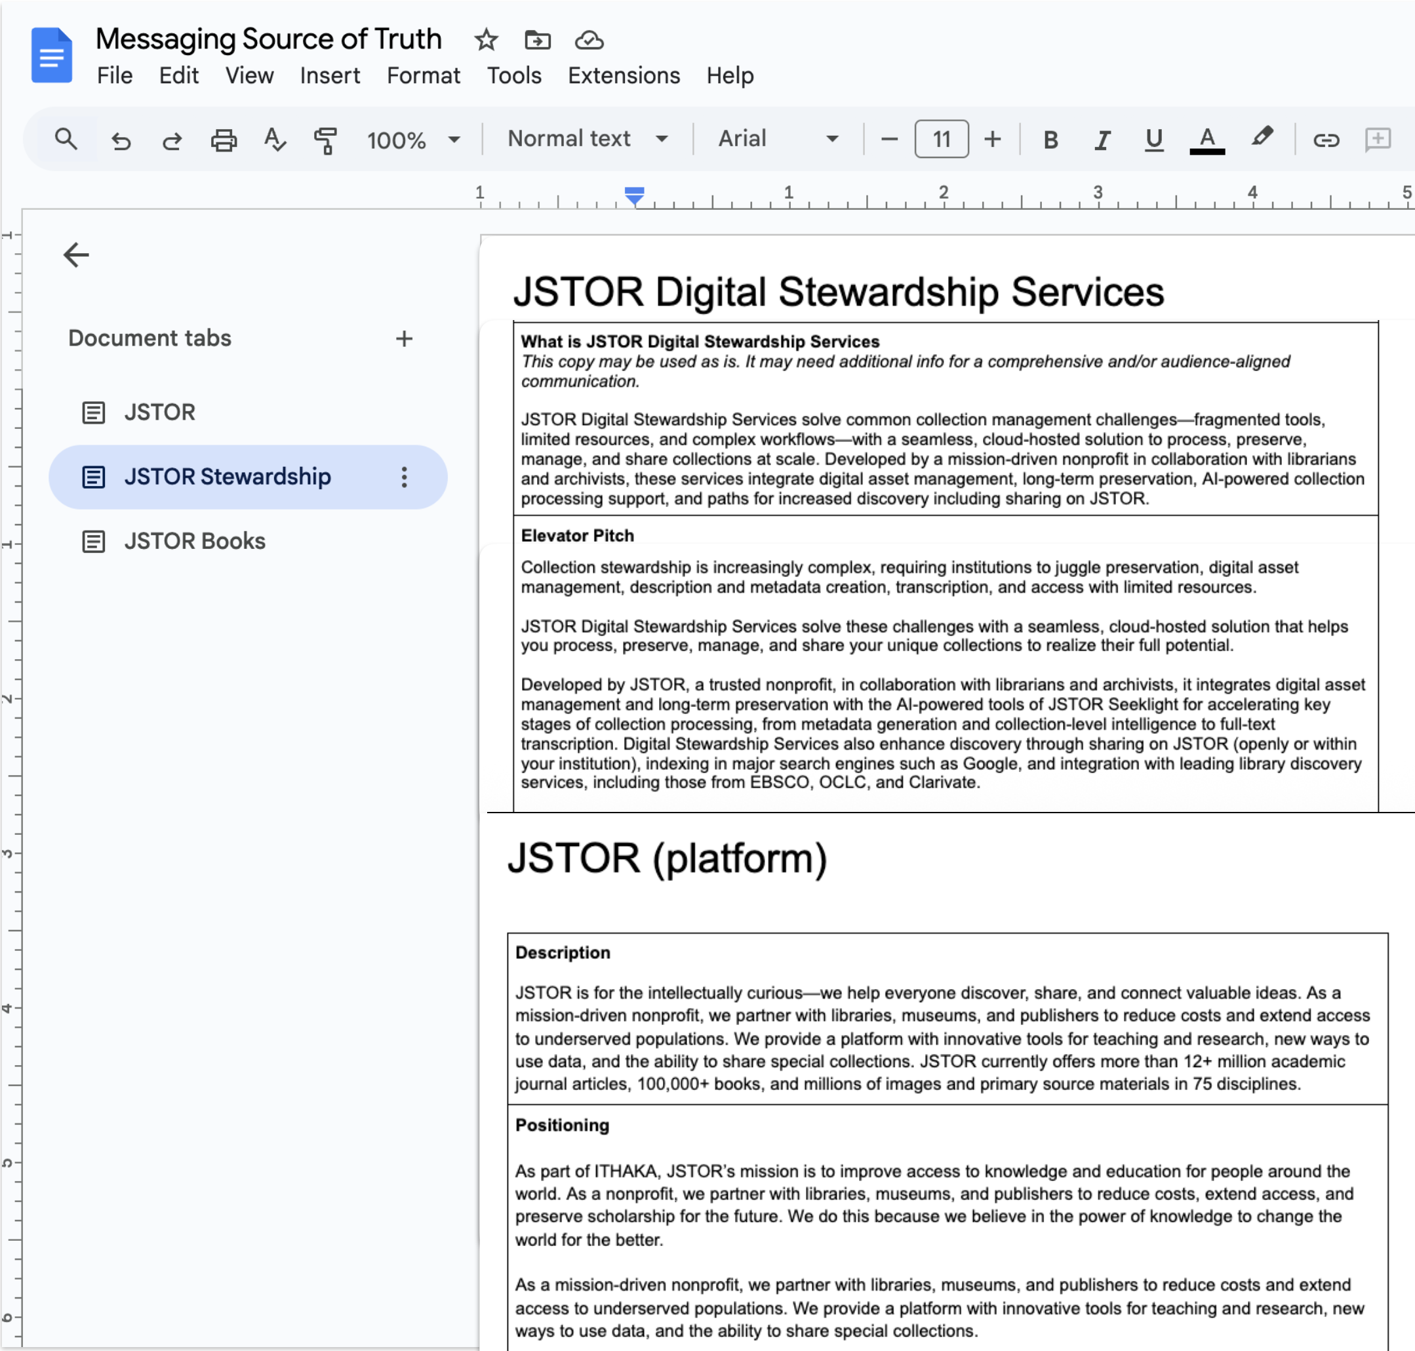1415x1351 pixels.
Task: Click the print icon
Action: [x=223, y=140]
